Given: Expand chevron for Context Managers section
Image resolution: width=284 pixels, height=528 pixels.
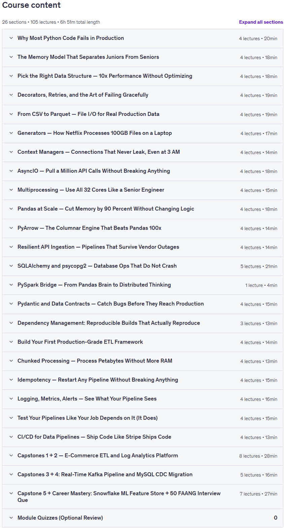Looking at the screenshot, I should tap(11, 152).
